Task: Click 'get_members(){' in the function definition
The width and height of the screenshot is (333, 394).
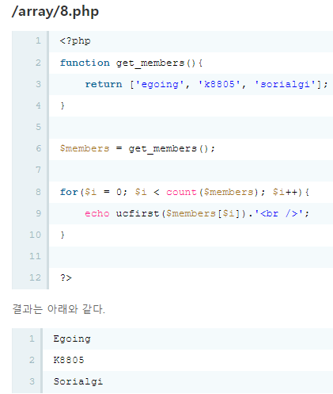Action: tap(159, 63)
